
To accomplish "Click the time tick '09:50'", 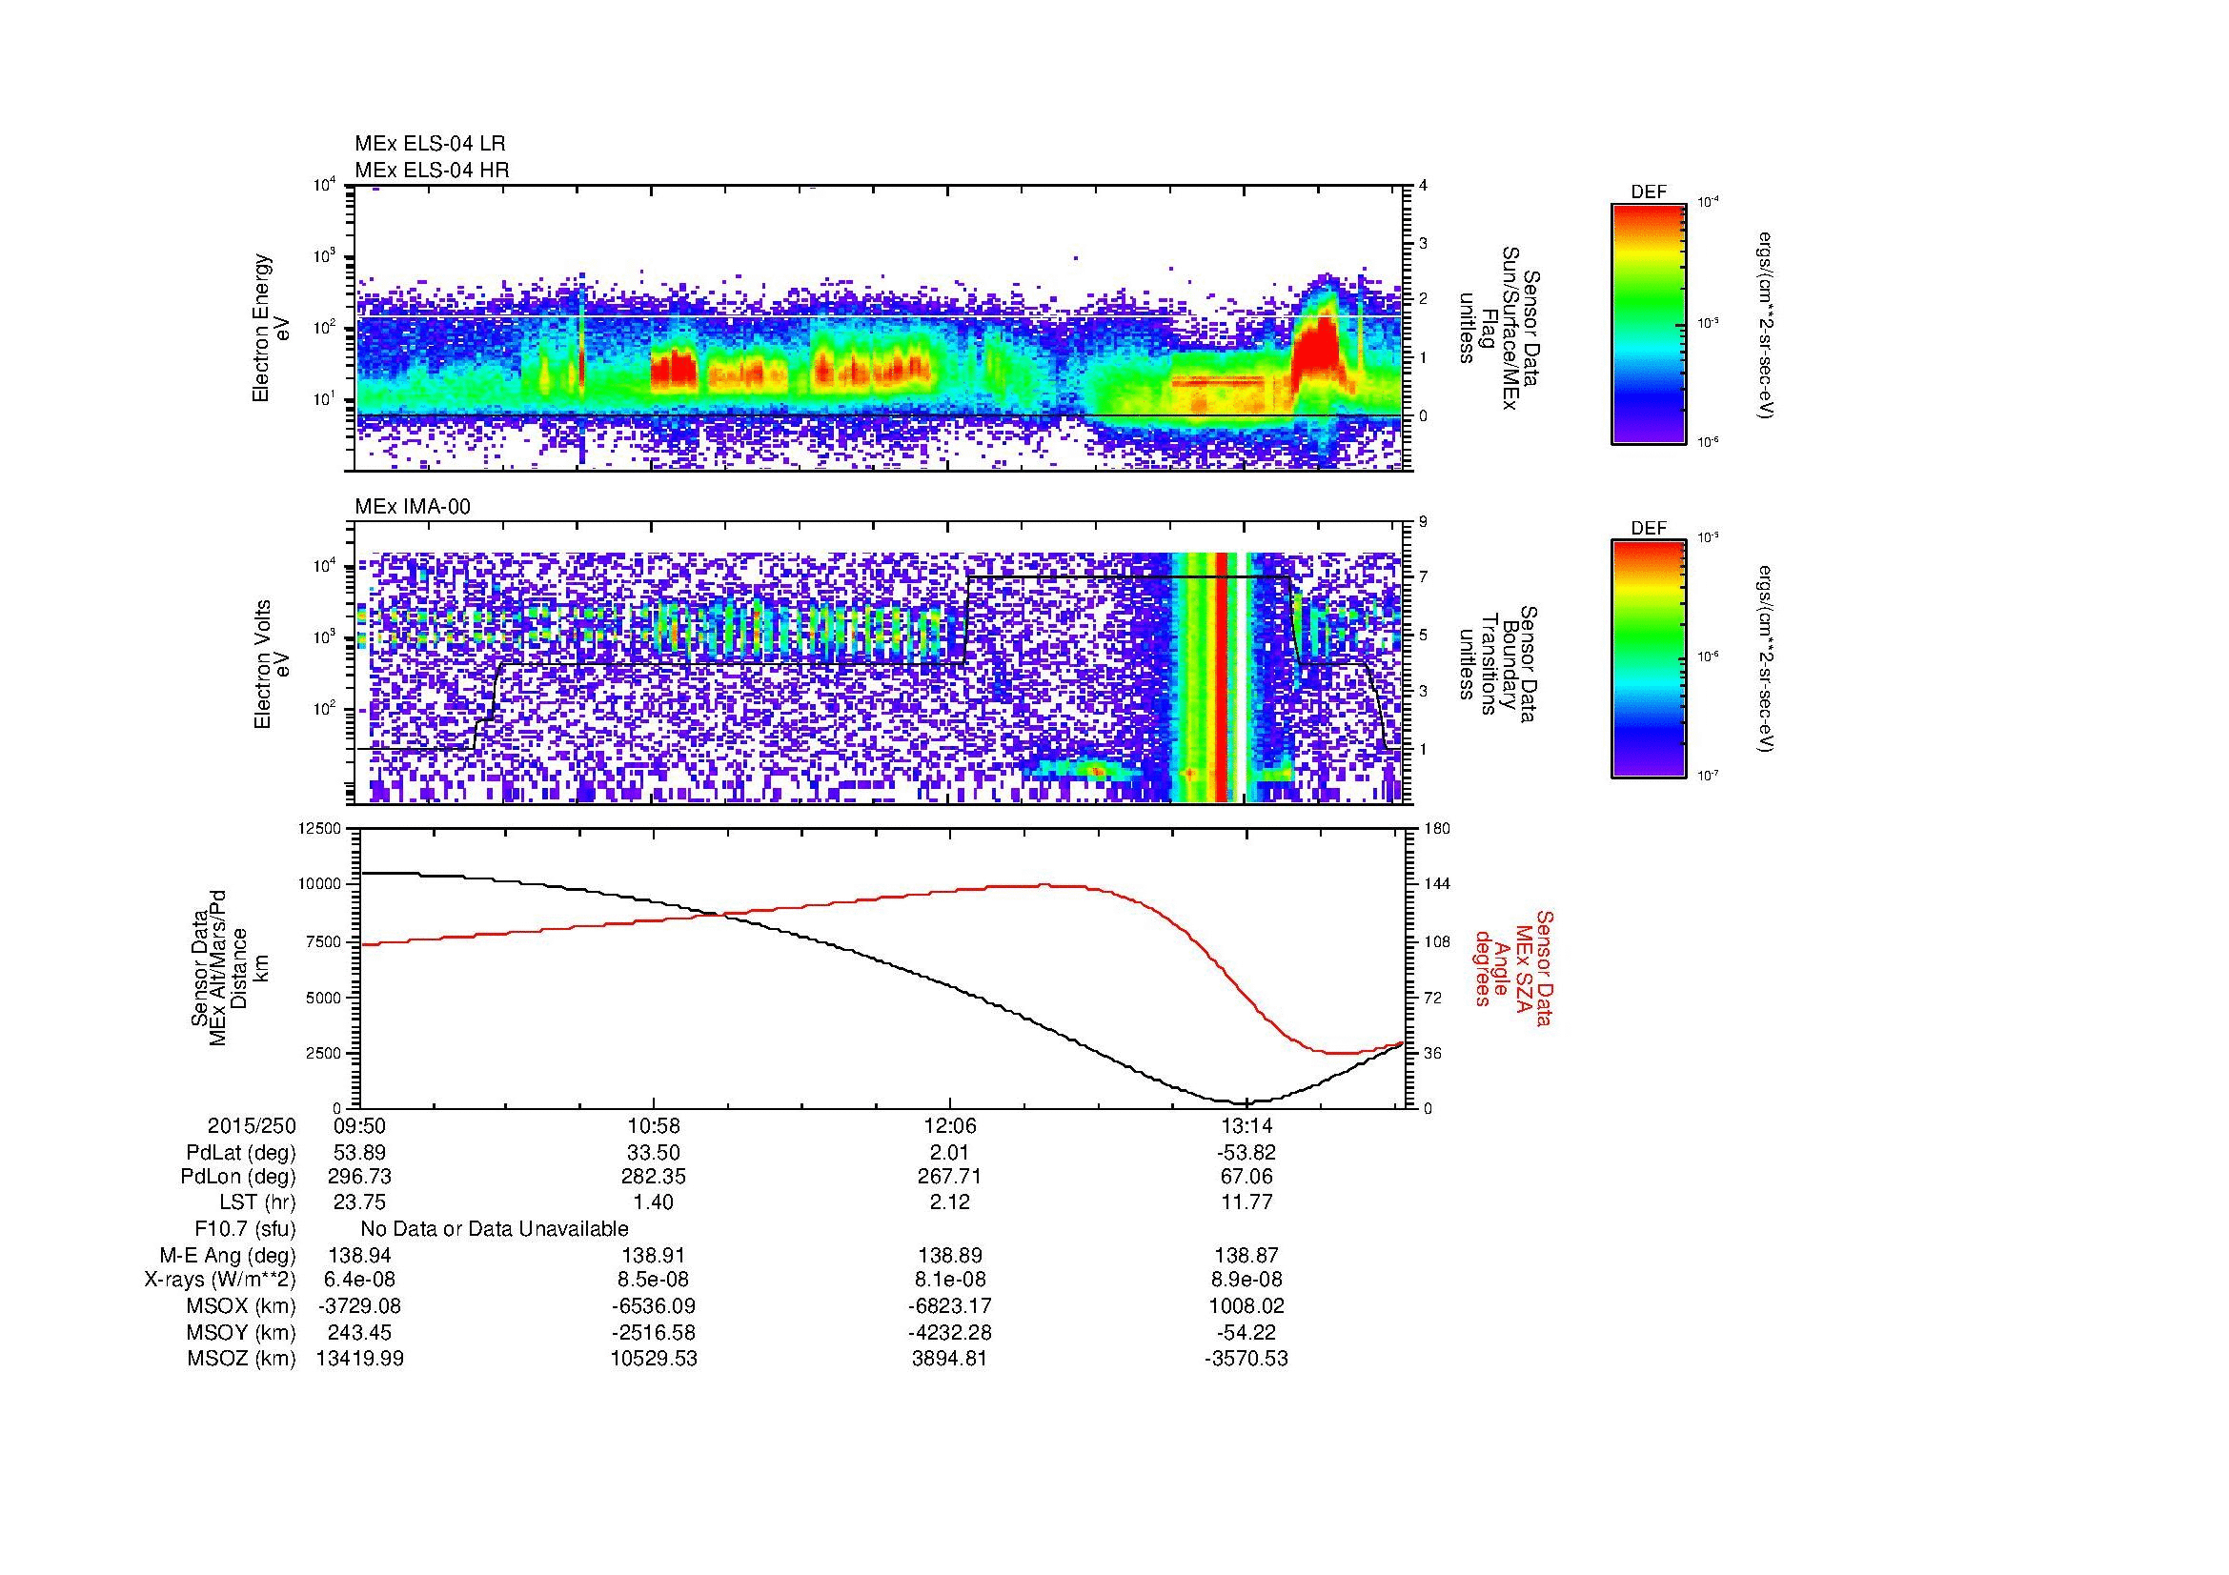I will (360, 1126).
